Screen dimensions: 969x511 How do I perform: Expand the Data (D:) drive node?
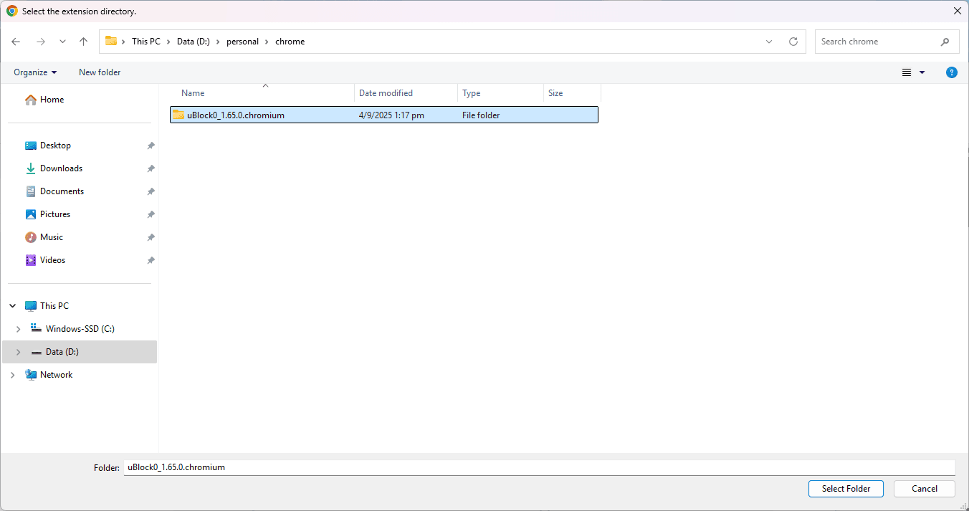[x=18, y=352]
